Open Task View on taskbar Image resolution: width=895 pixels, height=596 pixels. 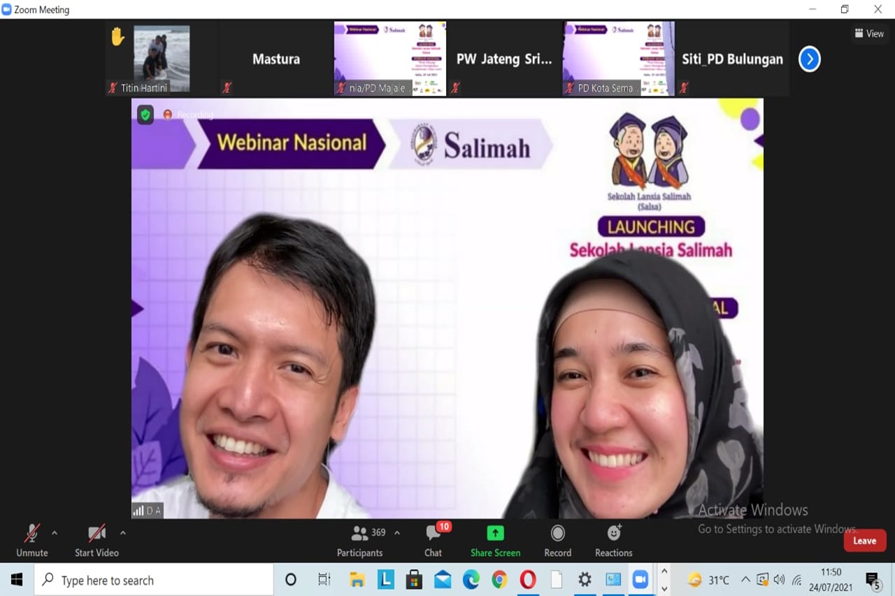point(324,580)
